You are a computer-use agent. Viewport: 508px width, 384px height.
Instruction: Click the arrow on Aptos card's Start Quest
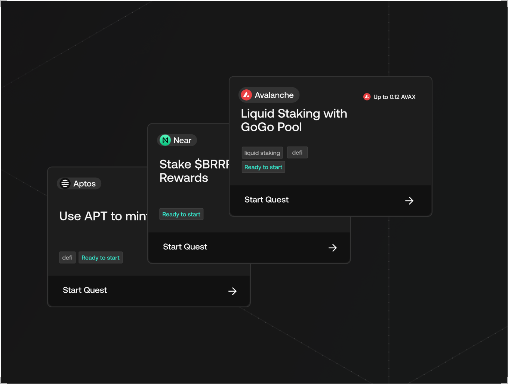click(233, 291)
